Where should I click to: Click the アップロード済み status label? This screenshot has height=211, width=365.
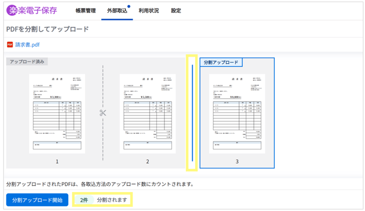(27, 62)
